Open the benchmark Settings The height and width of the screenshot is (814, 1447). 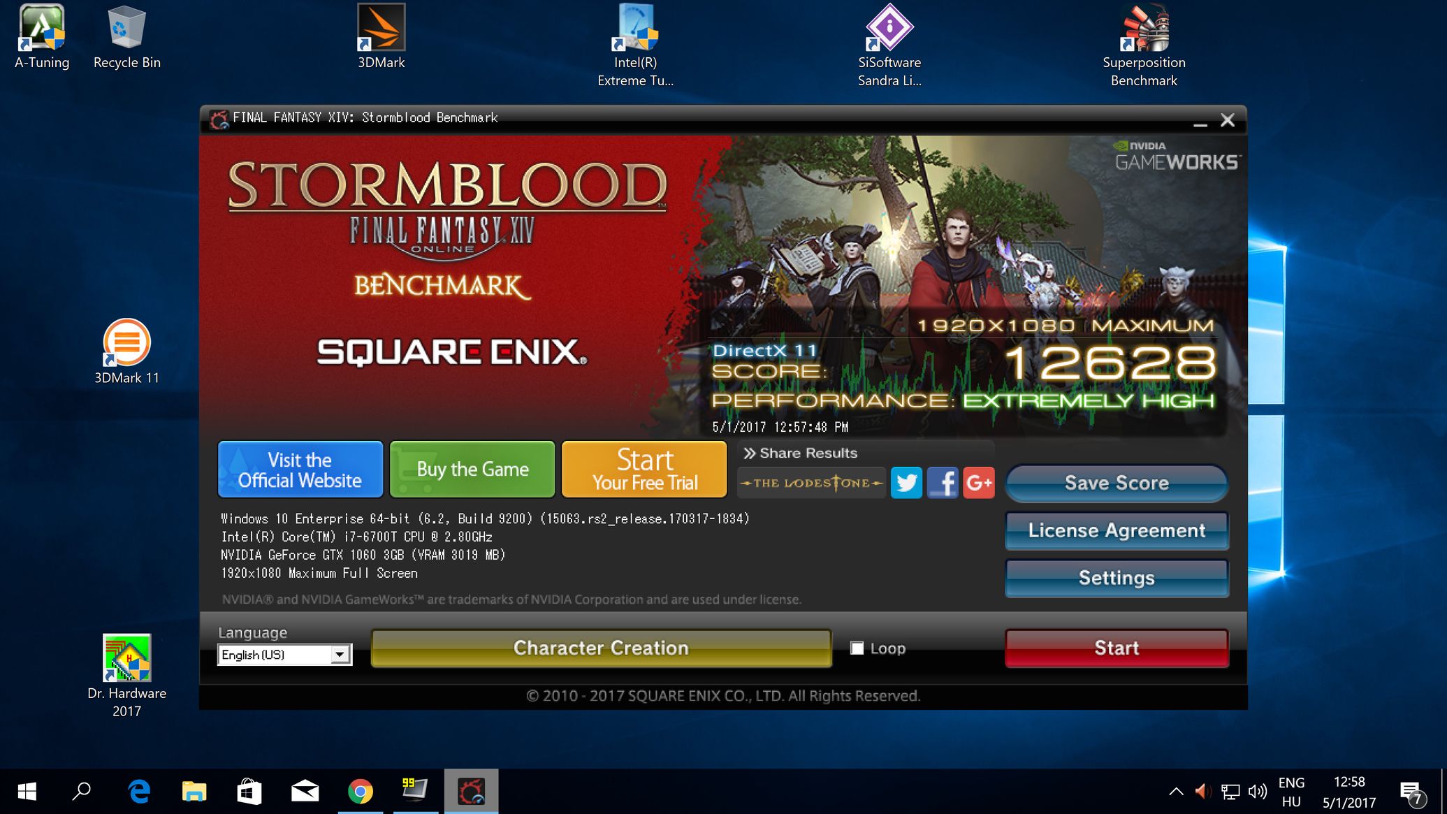click(x=1117, y=578)
